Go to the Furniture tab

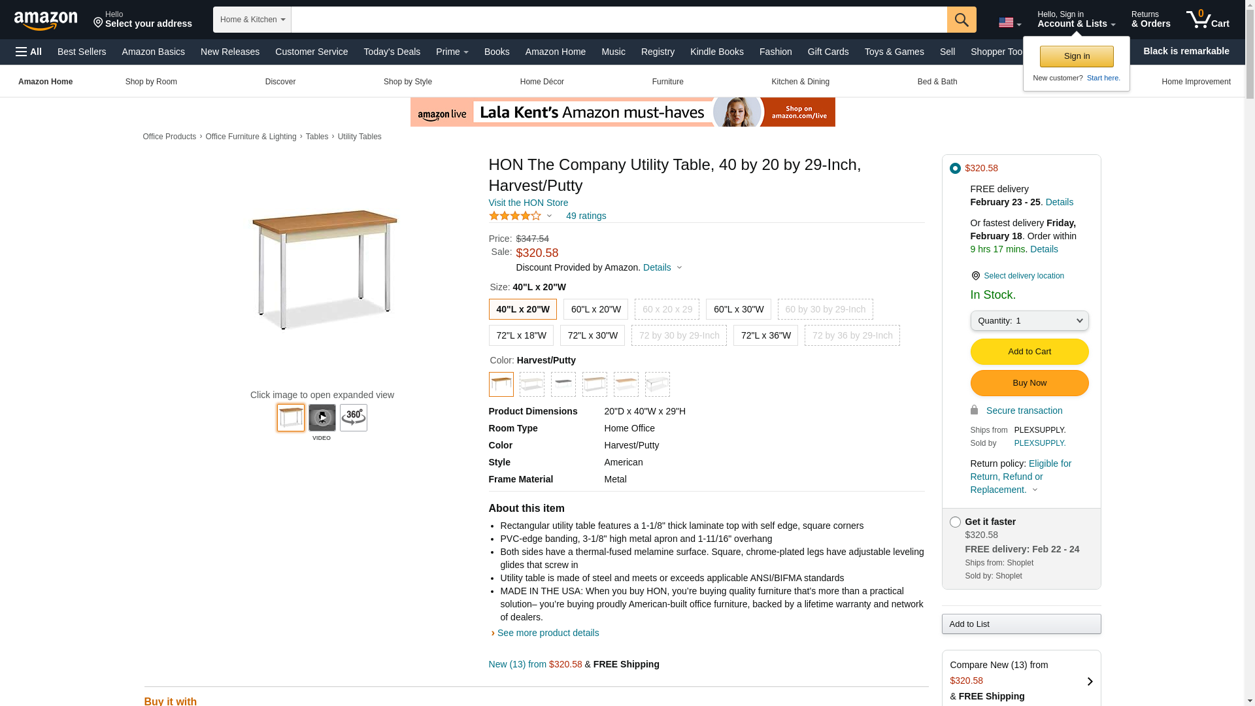pyautogui.click(x=667, y=82)
